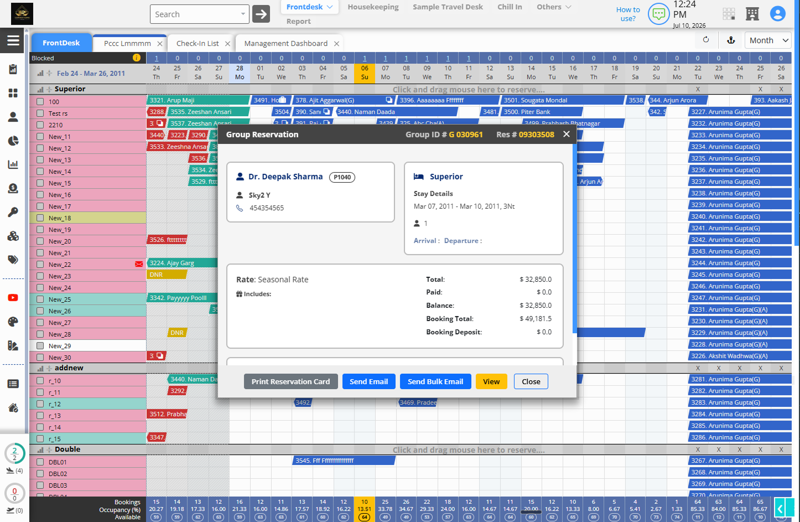Expand the Frontdesk menu chevron
This screenshot has width=800, height=522.
pyautogui.click(x=330, y=7)
